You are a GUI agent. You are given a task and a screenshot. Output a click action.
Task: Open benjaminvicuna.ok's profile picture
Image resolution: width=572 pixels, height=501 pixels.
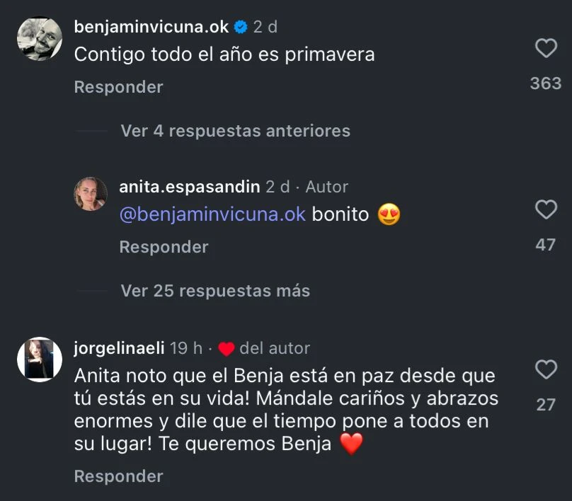tap(40, 39)
